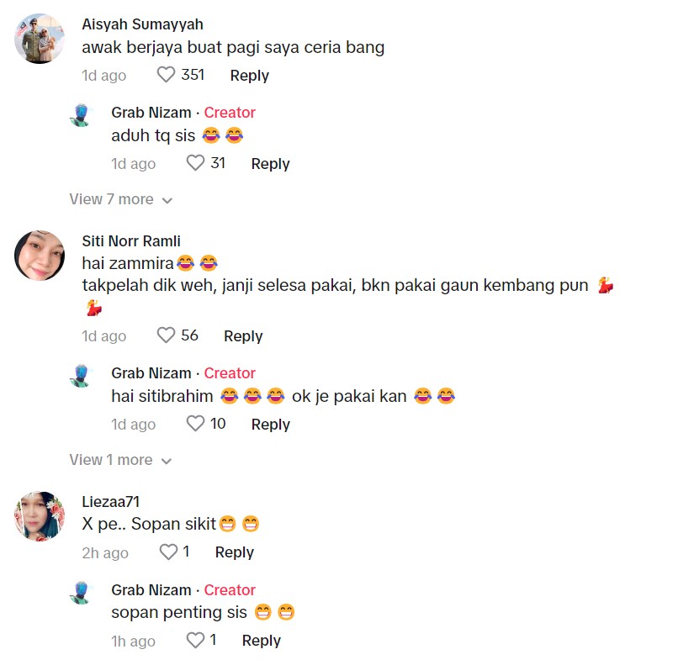Reply to Aisyah Sumayyah's comment

point(249,75)
